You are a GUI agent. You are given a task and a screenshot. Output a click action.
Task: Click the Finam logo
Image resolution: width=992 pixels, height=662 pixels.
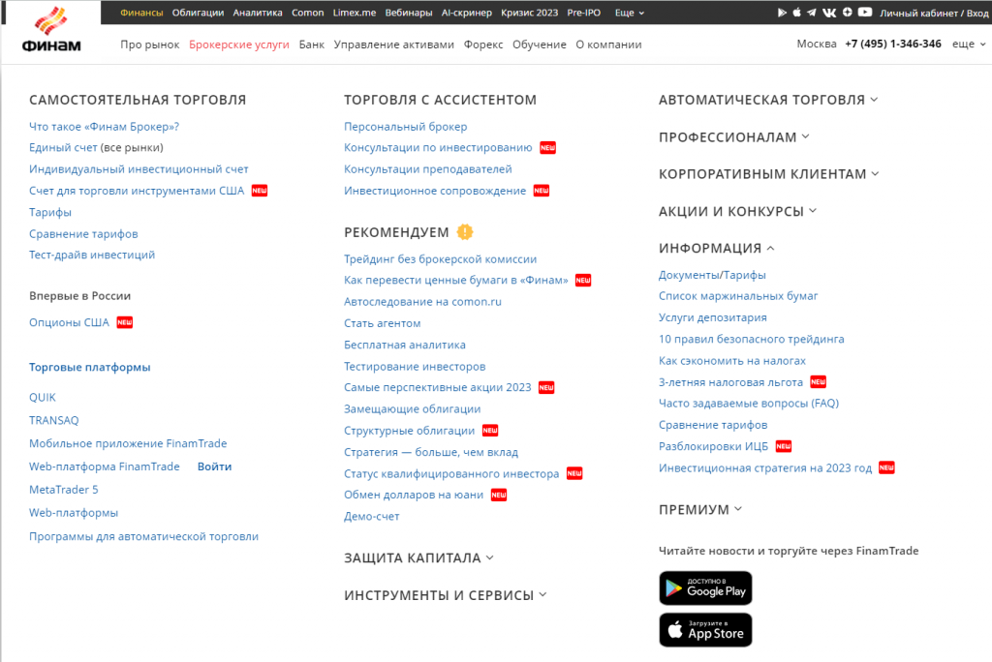[51, 30]
